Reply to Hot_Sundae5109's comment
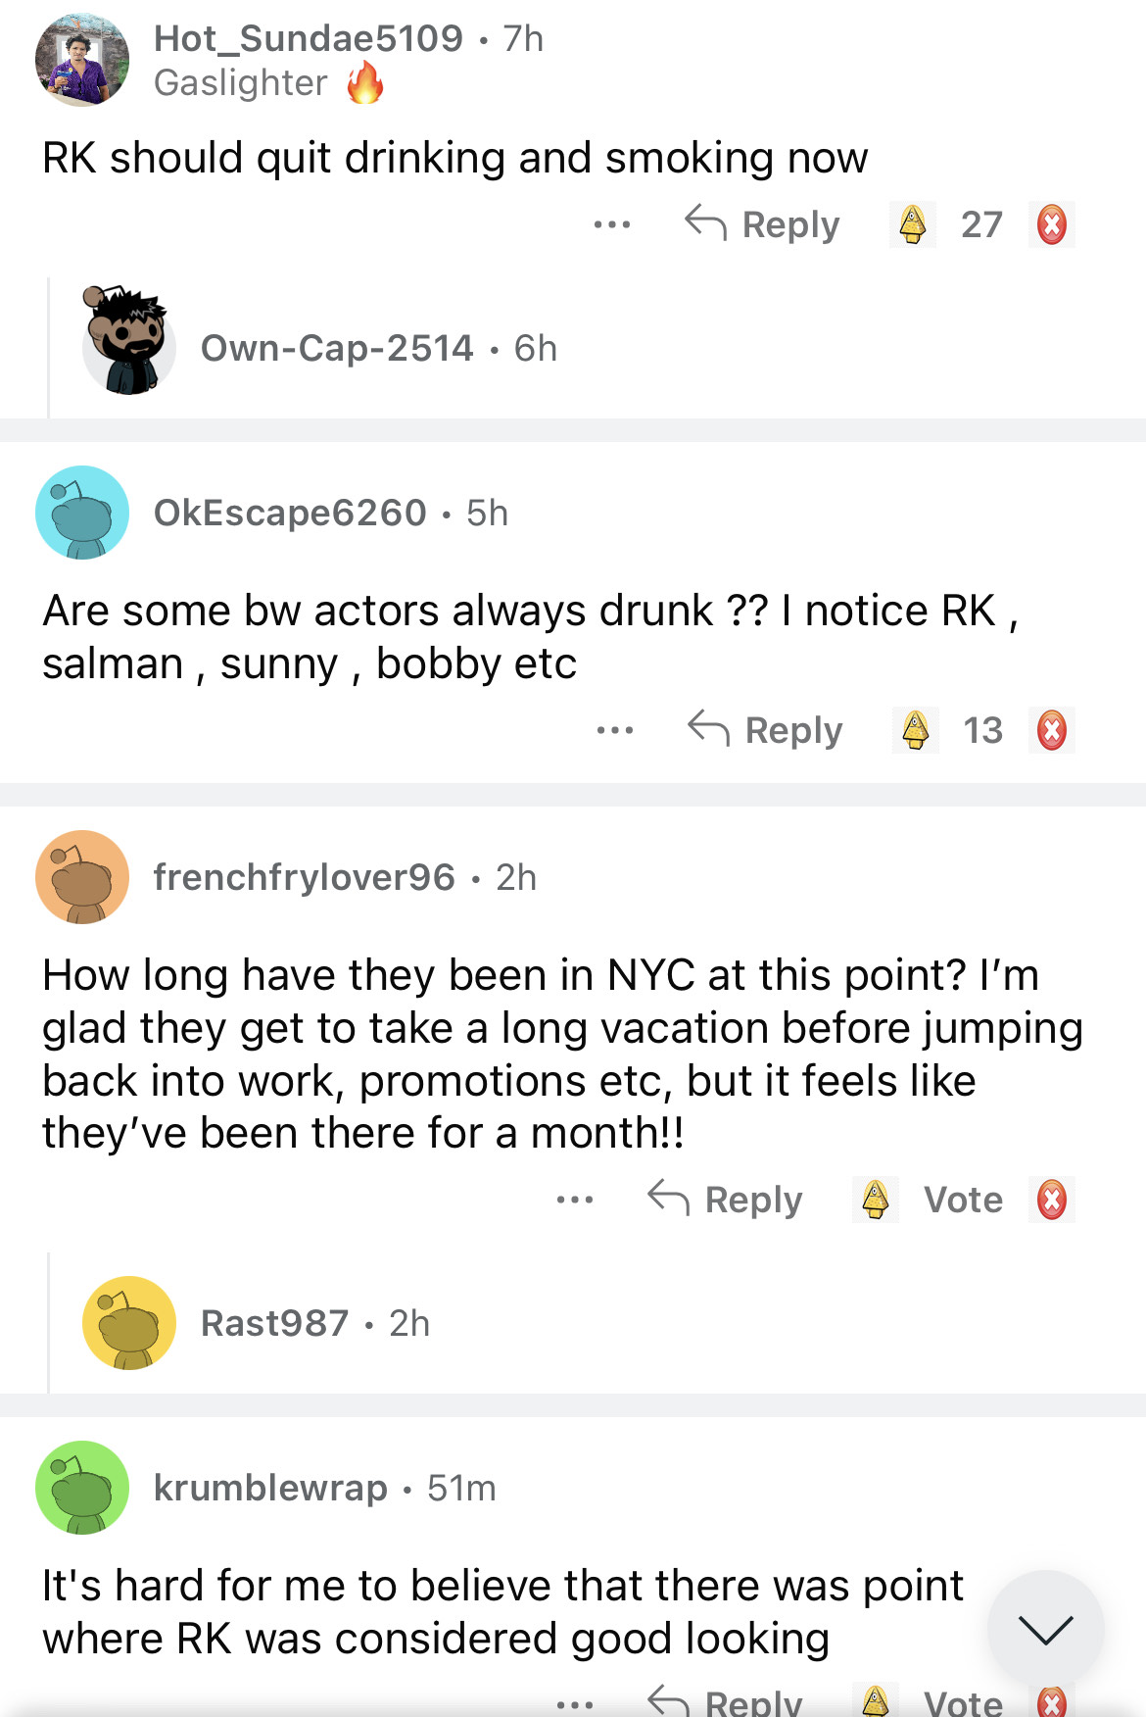This screenshot has width=1146, height=1717. coord(762,224)
